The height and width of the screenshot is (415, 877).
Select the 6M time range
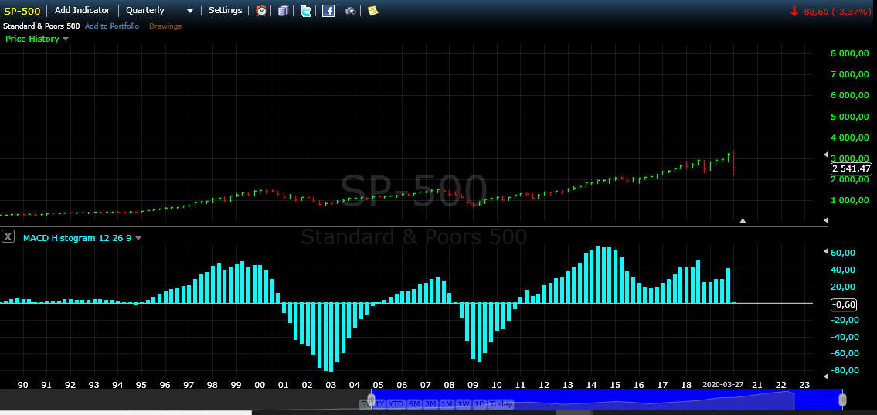pos(414,404)
